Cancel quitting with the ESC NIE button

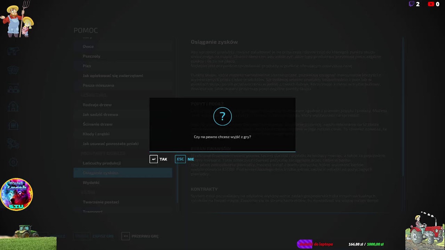(185, 159)
